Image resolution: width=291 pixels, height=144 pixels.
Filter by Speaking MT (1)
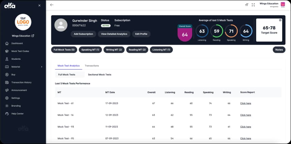coord(90,50)
